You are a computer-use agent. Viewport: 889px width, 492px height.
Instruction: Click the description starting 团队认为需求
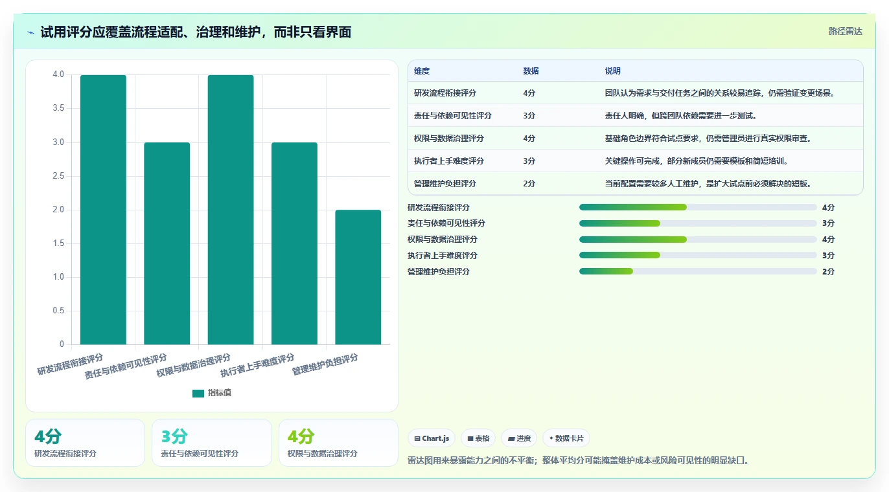point(719,93)
